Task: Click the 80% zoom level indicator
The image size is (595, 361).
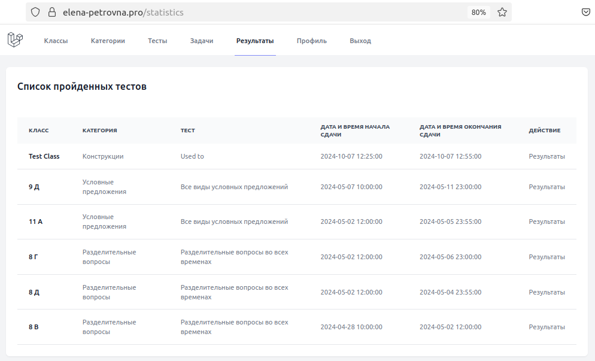Action: coord(478,13)
